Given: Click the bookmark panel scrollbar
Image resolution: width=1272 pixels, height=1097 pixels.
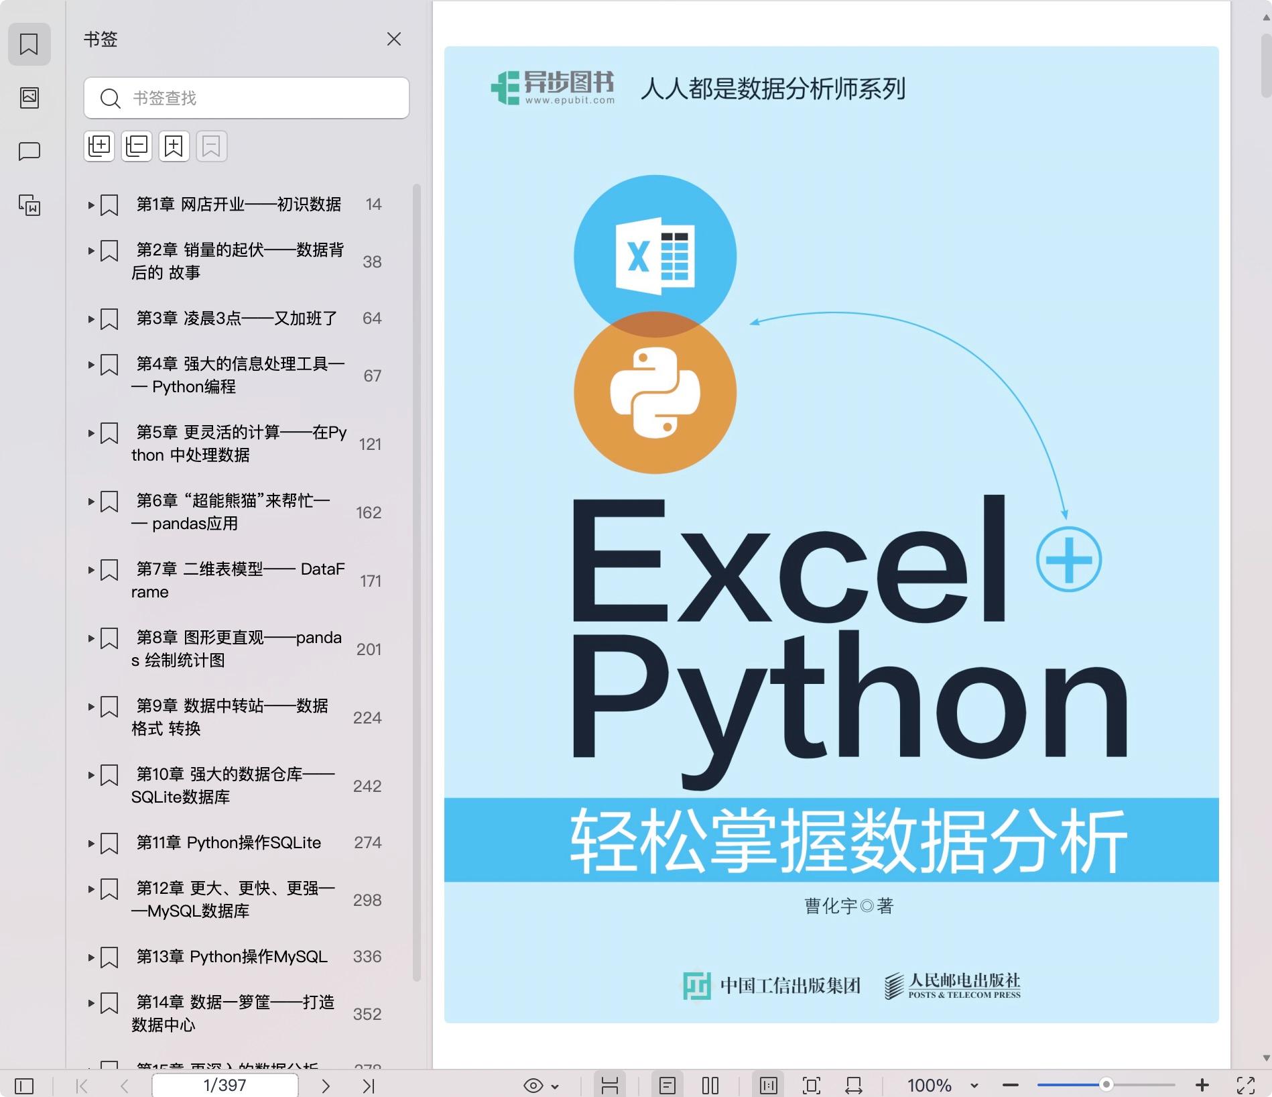Looking at the screenshot, I should click(x=417, y=582).
